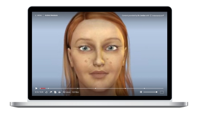Jump to the second chapter marker on timeline
This screenshot has height=113, width=198.
point(78,88)
